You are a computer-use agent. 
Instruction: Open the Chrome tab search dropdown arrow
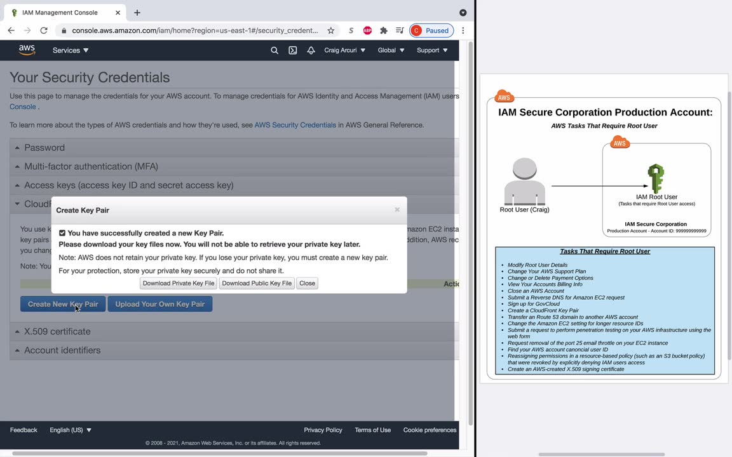(463, 13)
